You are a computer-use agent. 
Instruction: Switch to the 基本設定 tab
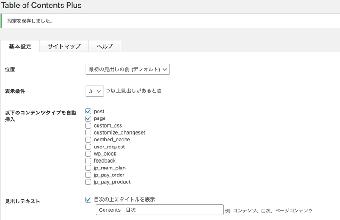tap(20, 46)
